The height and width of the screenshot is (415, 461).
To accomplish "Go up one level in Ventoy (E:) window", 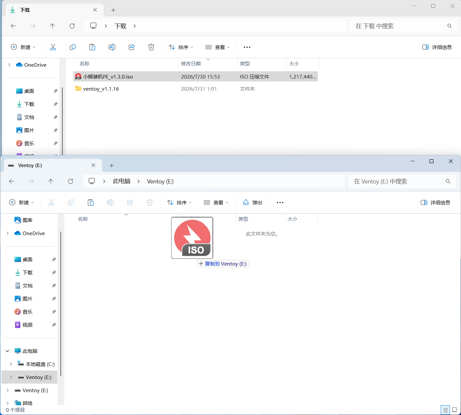I will click(x=51, y=181).
